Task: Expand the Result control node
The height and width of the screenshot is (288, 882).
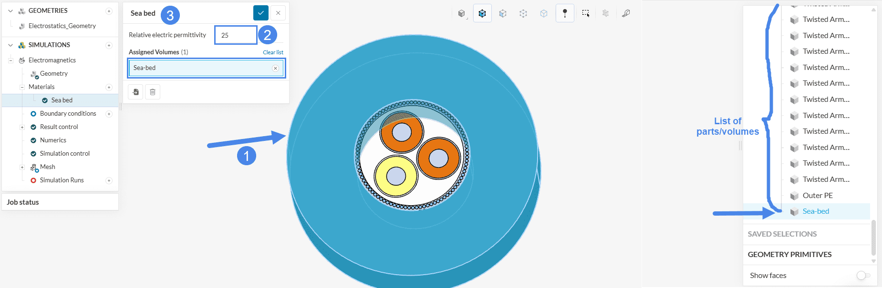Action: click(22, 127)
